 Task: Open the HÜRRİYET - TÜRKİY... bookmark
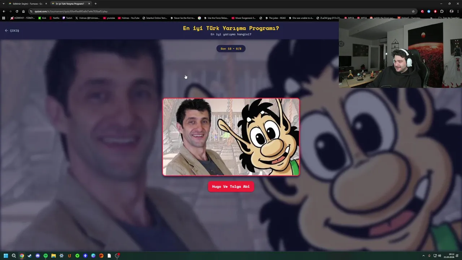22,18
